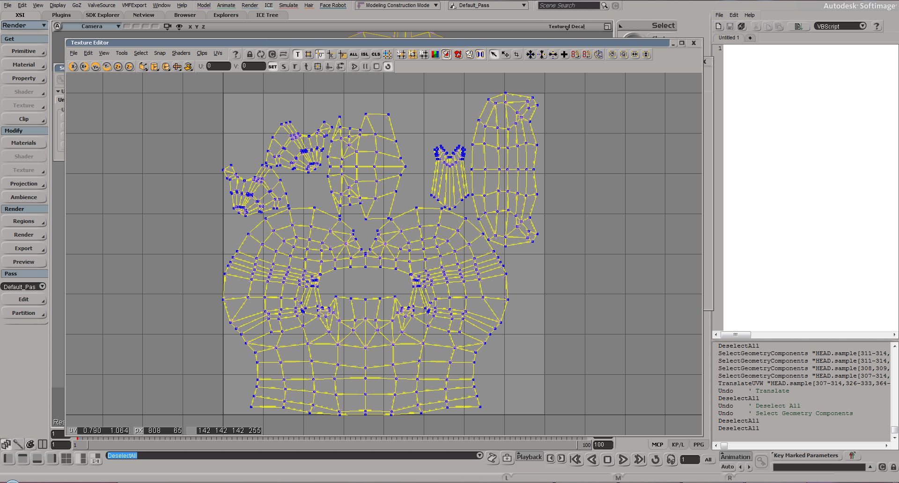Screen dimensions: 899x483
Task: Open the Default_Pass dropdown at top
Action: [487, 5]
